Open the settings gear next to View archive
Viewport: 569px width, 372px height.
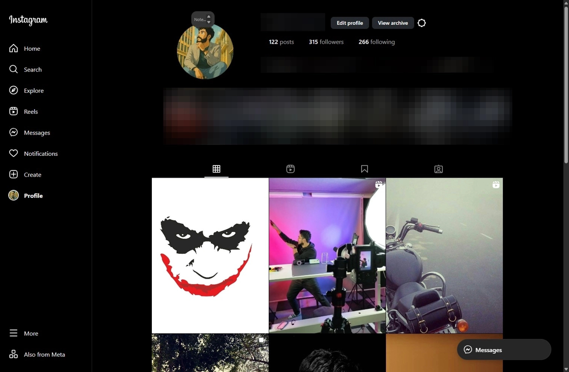(421, 23)
